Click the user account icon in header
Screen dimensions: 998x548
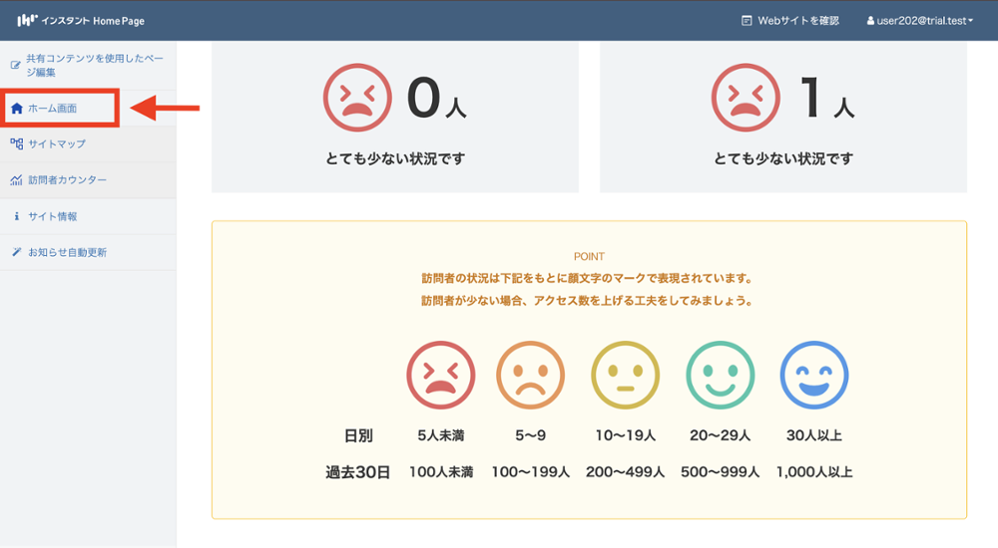(869, 20)
